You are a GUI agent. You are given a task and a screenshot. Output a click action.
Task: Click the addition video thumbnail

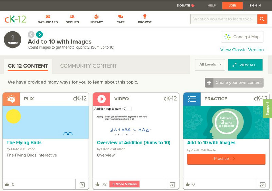click(x=136, y=122)
